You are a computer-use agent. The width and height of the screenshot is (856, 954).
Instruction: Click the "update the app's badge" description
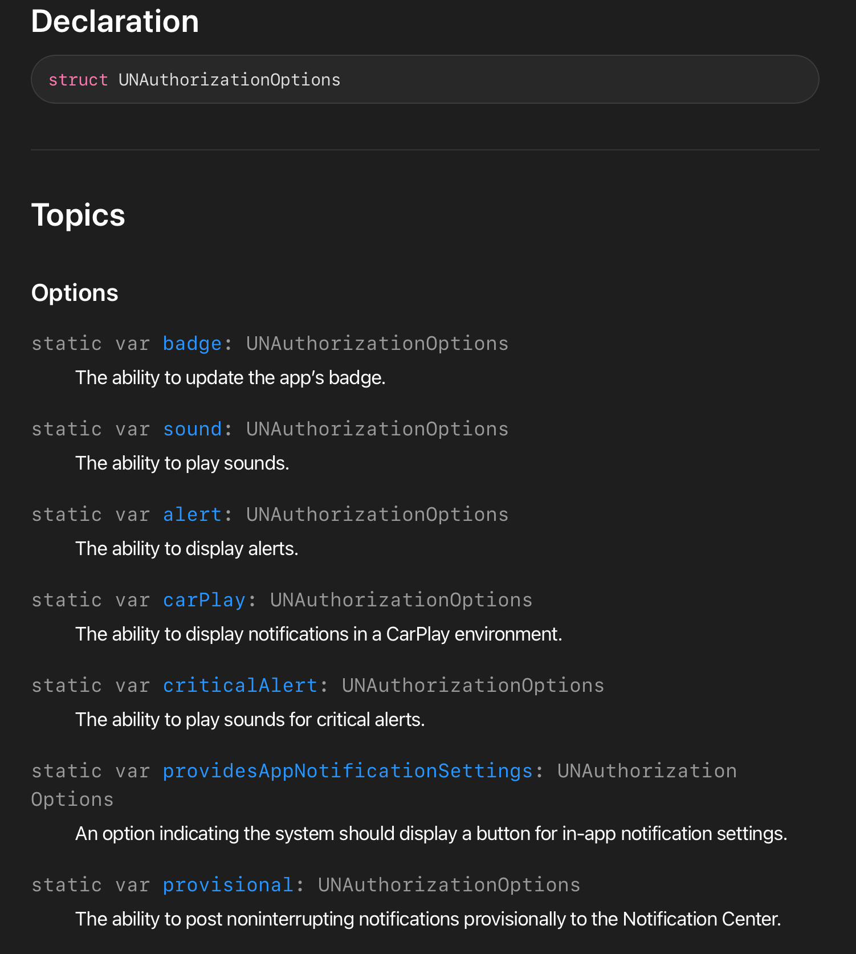coord(230,378)
